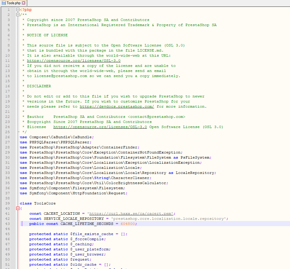290x269 pixels.
Task: Click the value 604800 on line 43
Action: click(x=128, y=223)
